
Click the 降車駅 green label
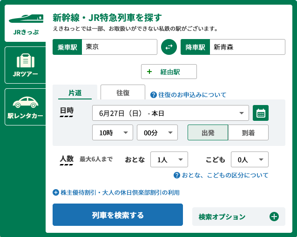(x=196, y=47)
